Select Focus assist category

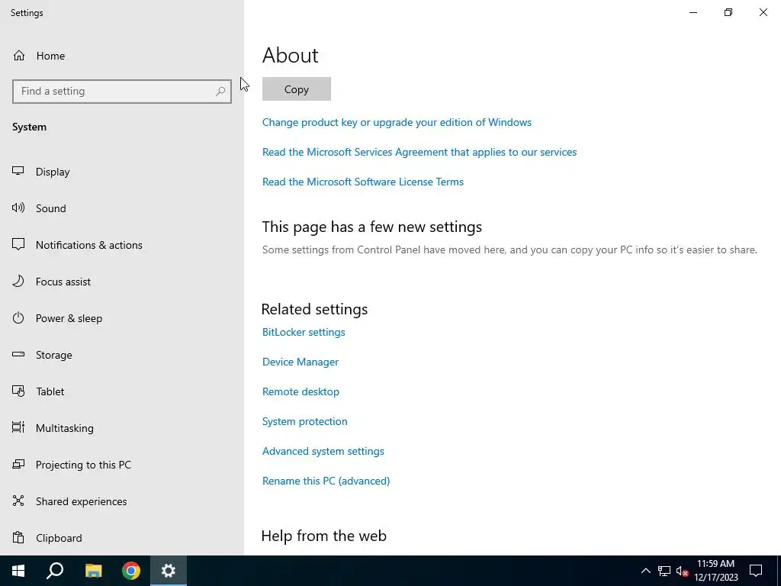point(122,281)
